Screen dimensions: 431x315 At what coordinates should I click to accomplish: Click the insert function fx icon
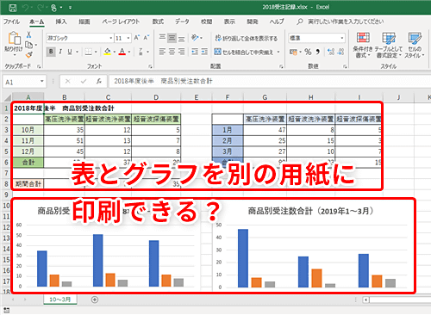pyautogui.click(x=99, y=82)
